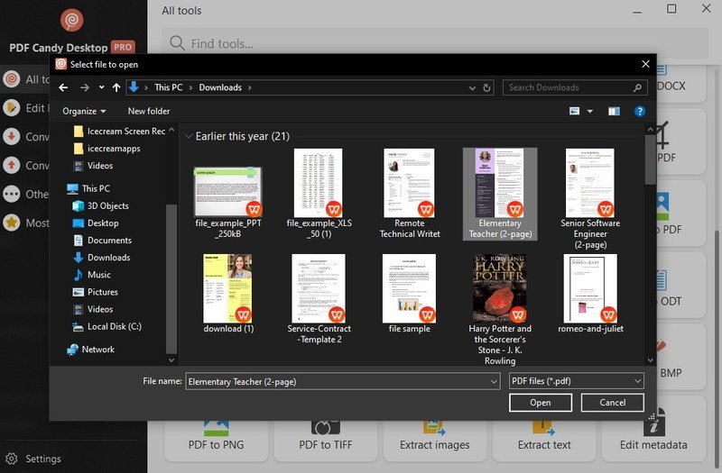Expand the recent locations dropdown arrow
This screenshot has width=722, height=473.
[101, 87]
